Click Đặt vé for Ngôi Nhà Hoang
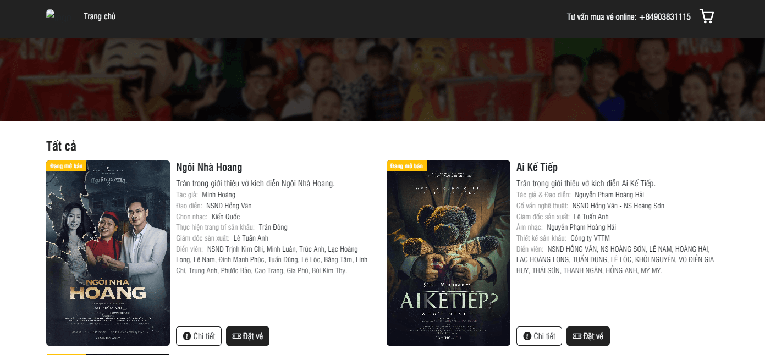The image size is (765, 355). click(247, 336)
